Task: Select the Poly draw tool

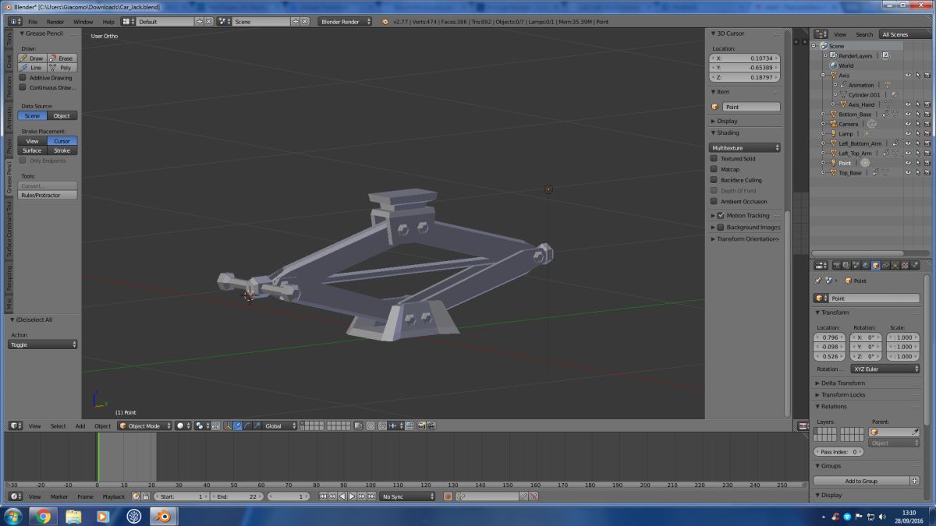Action: coord(62,68)
